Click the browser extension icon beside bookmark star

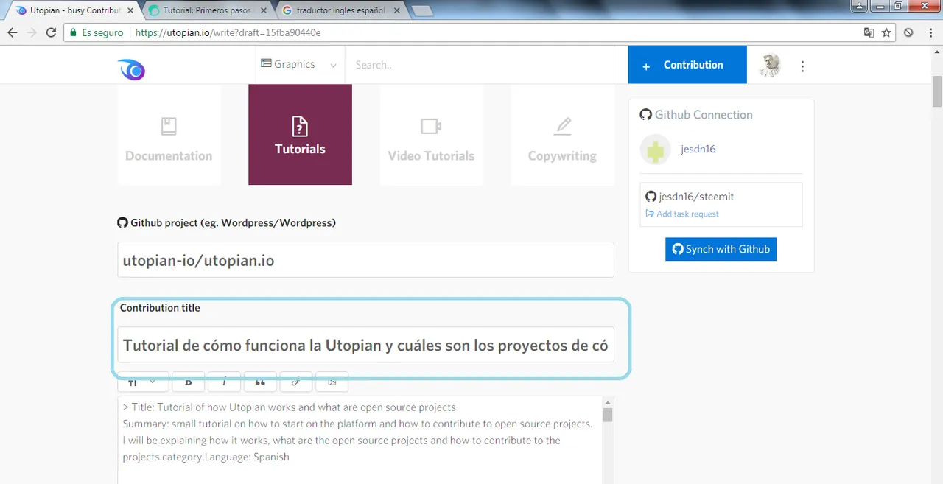tap(908, 33)
